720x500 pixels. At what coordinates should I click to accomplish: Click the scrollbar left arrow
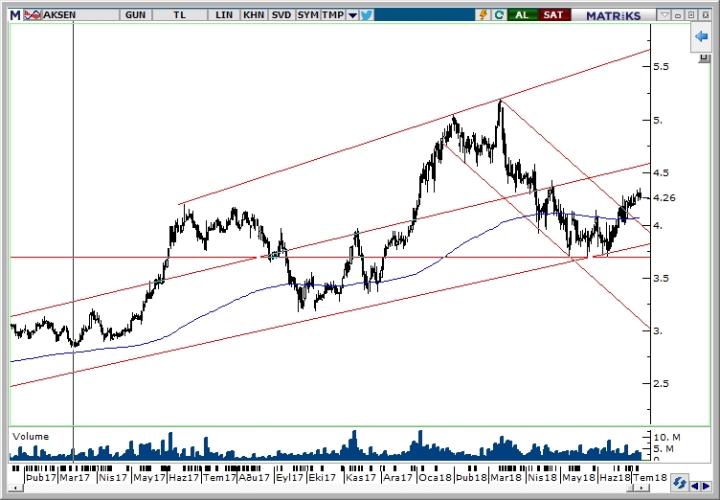15,488
